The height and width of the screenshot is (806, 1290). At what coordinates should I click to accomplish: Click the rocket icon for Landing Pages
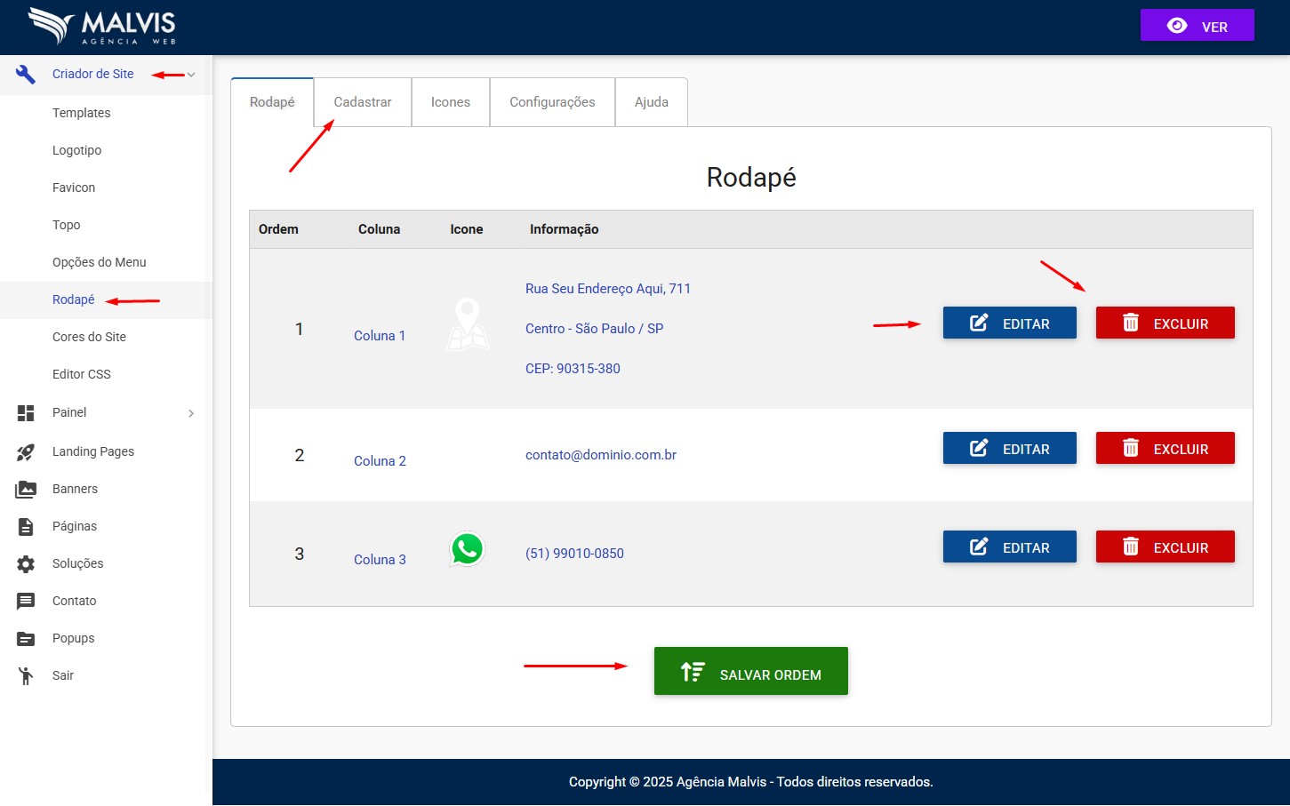(26, 451)
